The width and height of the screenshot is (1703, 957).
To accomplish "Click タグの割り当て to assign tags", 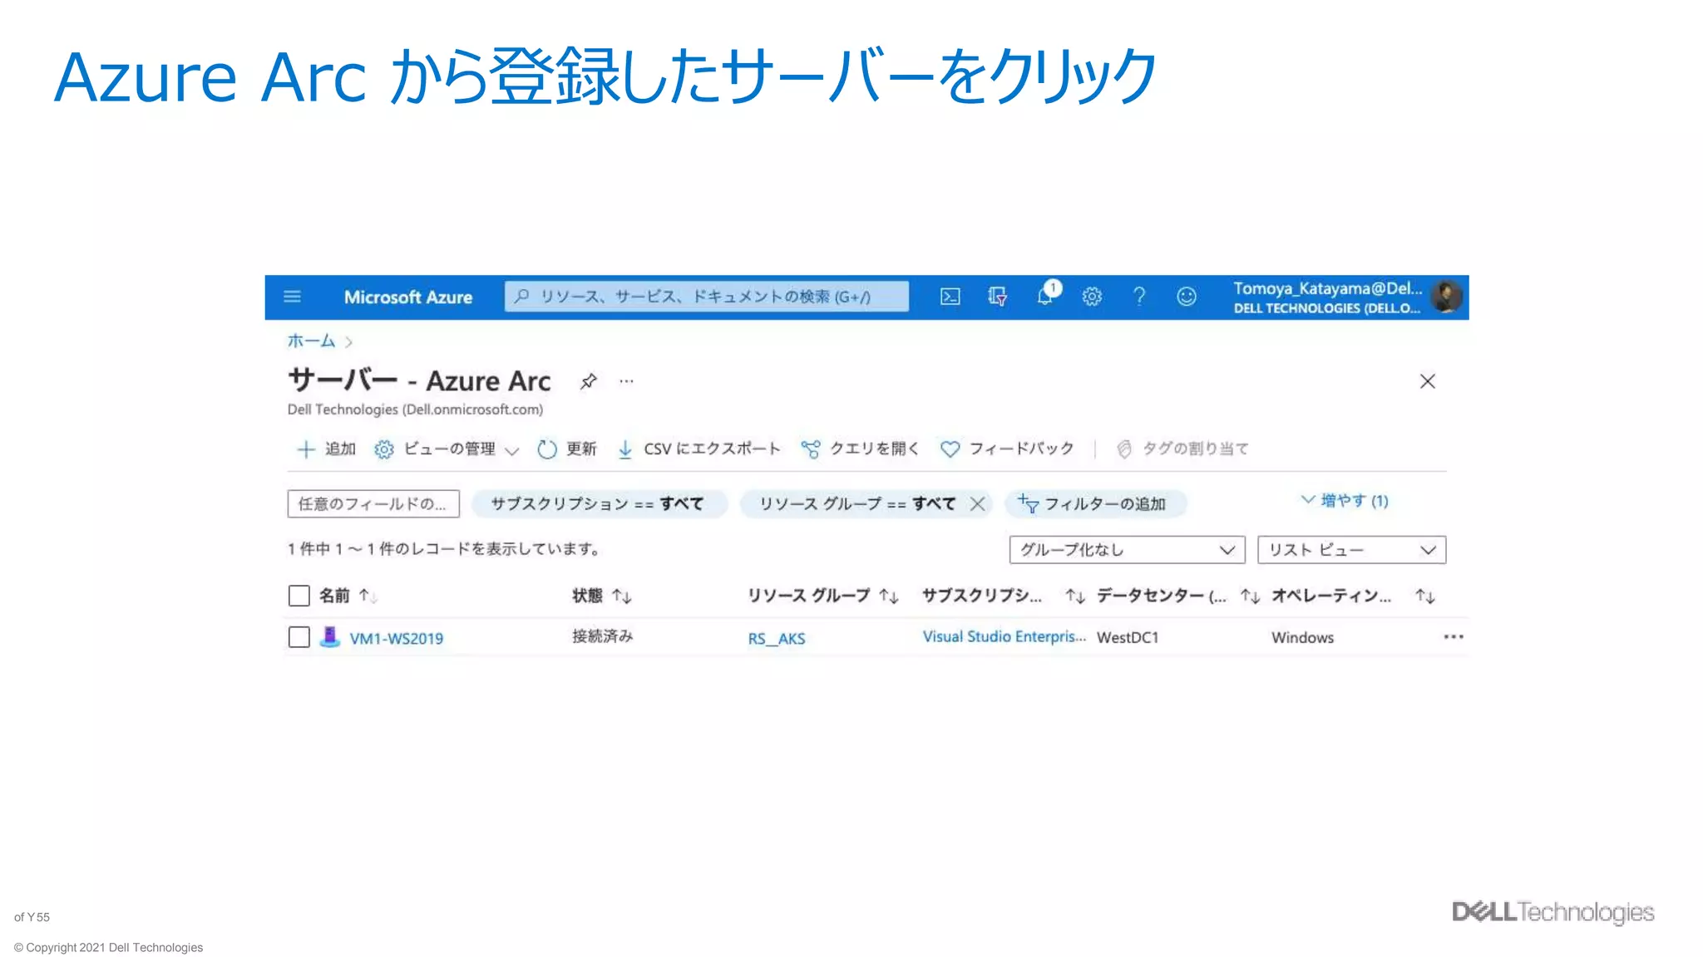I will click(1182, 449).
